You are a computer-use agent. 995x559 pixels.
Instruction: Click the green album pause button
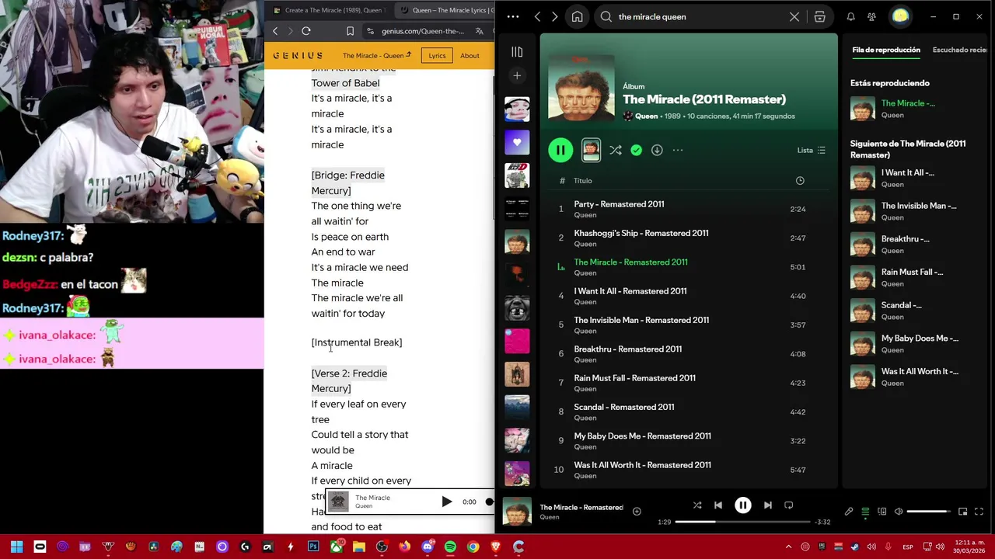(560, 150)
